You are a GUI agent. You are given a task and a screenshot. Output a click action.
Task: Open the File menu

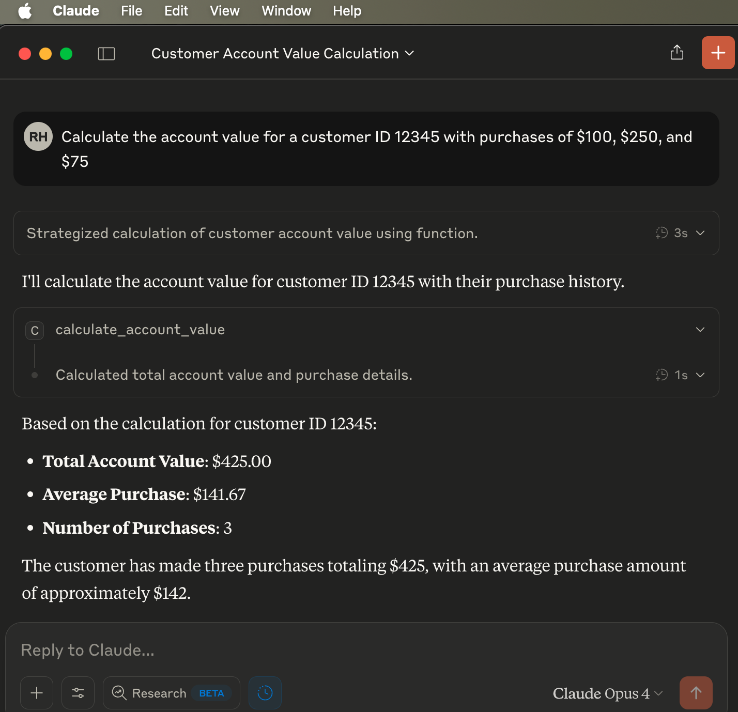(x=132, y=11)
